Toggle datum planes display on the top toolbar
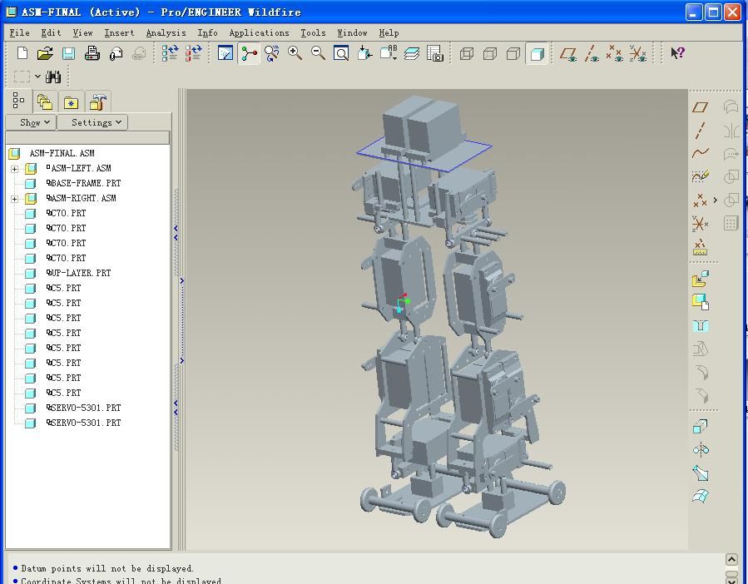 tap(567, 53)
